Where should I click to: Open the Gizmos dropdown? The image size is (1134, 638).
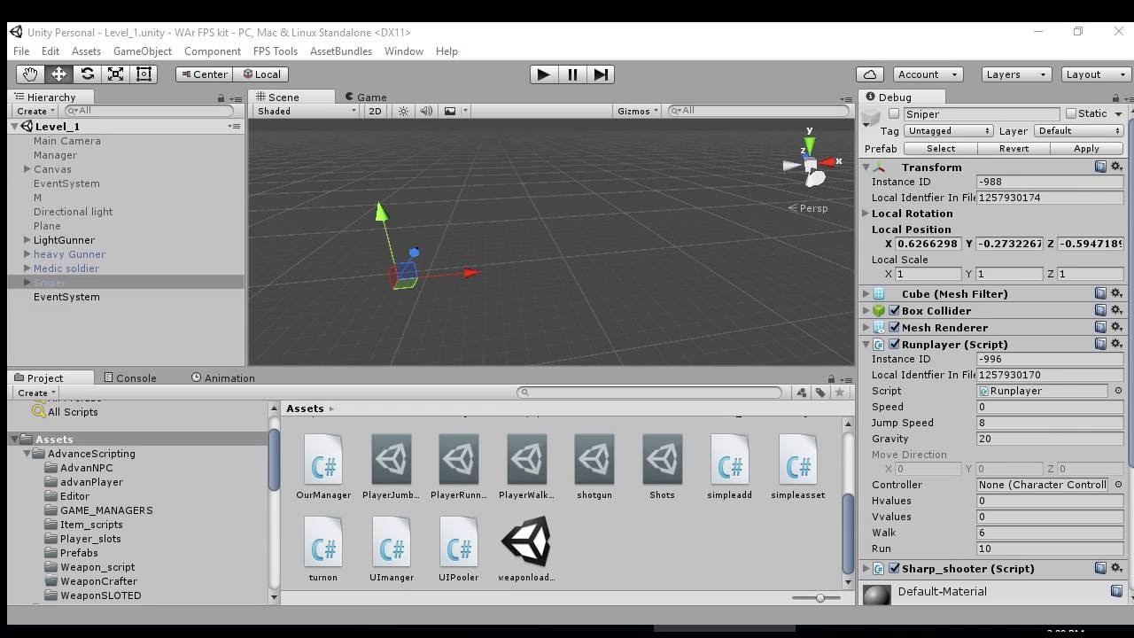(x=638, y=111)
